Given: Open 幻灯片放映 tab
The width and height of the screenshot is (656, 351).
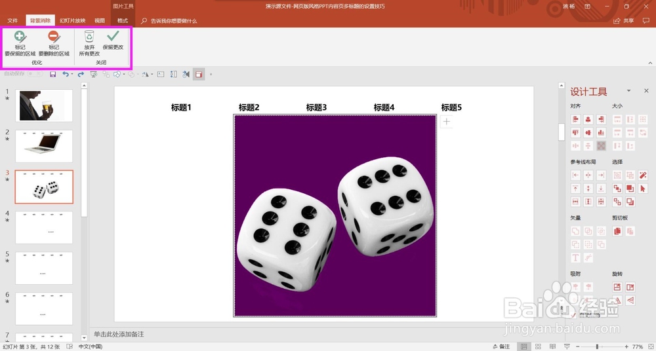Looking at the screenshot, I should coord(72,20).
